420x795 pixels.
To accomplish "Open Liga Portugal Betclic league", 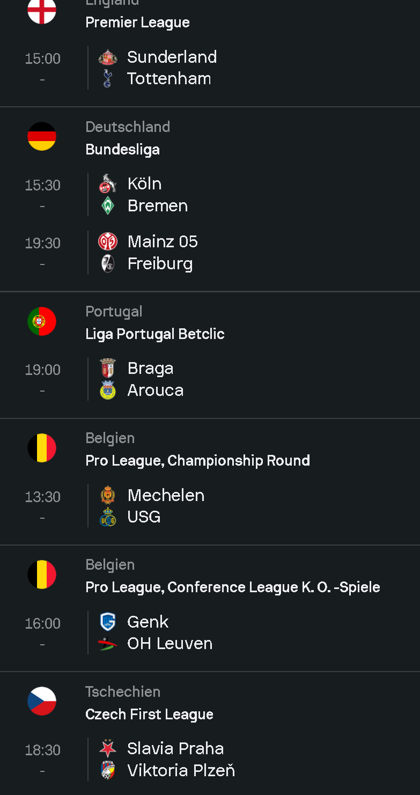I will coord(154,334).
